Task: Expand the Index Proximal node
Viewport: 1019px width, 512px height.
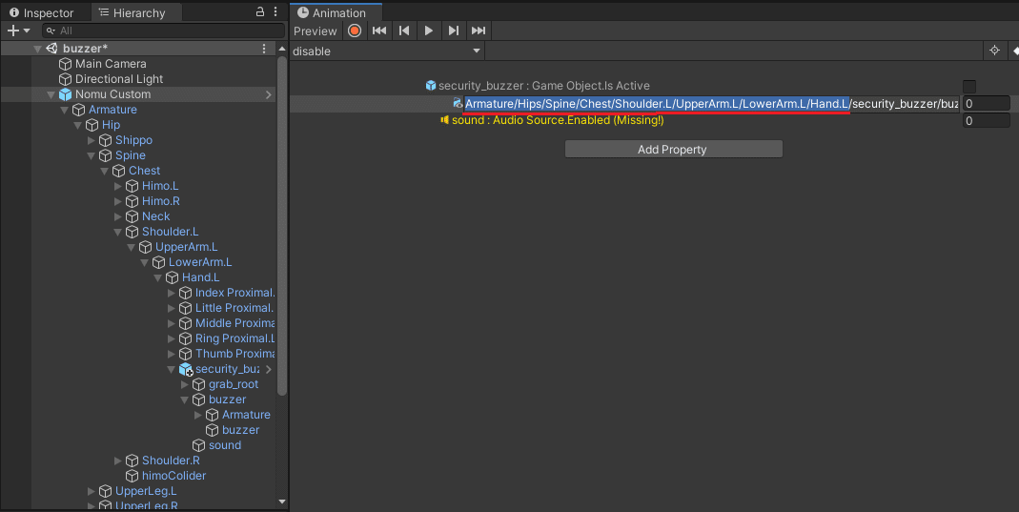Action: 171,293
